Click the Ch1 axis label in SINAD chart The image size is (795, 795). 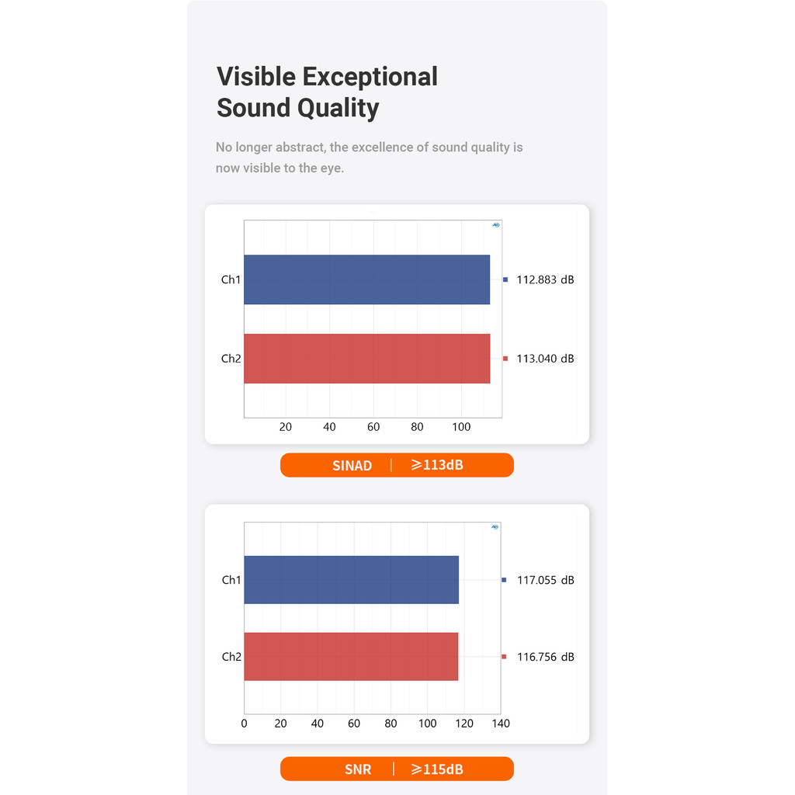pos(231,279)
